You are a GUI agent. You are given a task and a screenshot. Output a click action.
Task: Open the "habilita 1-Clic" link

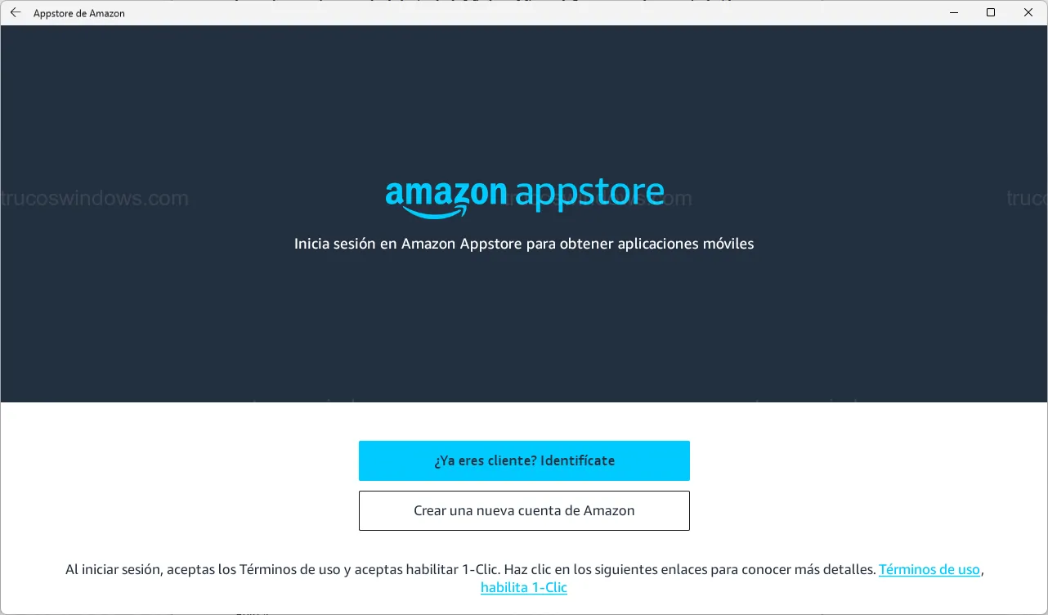point(524,588)
